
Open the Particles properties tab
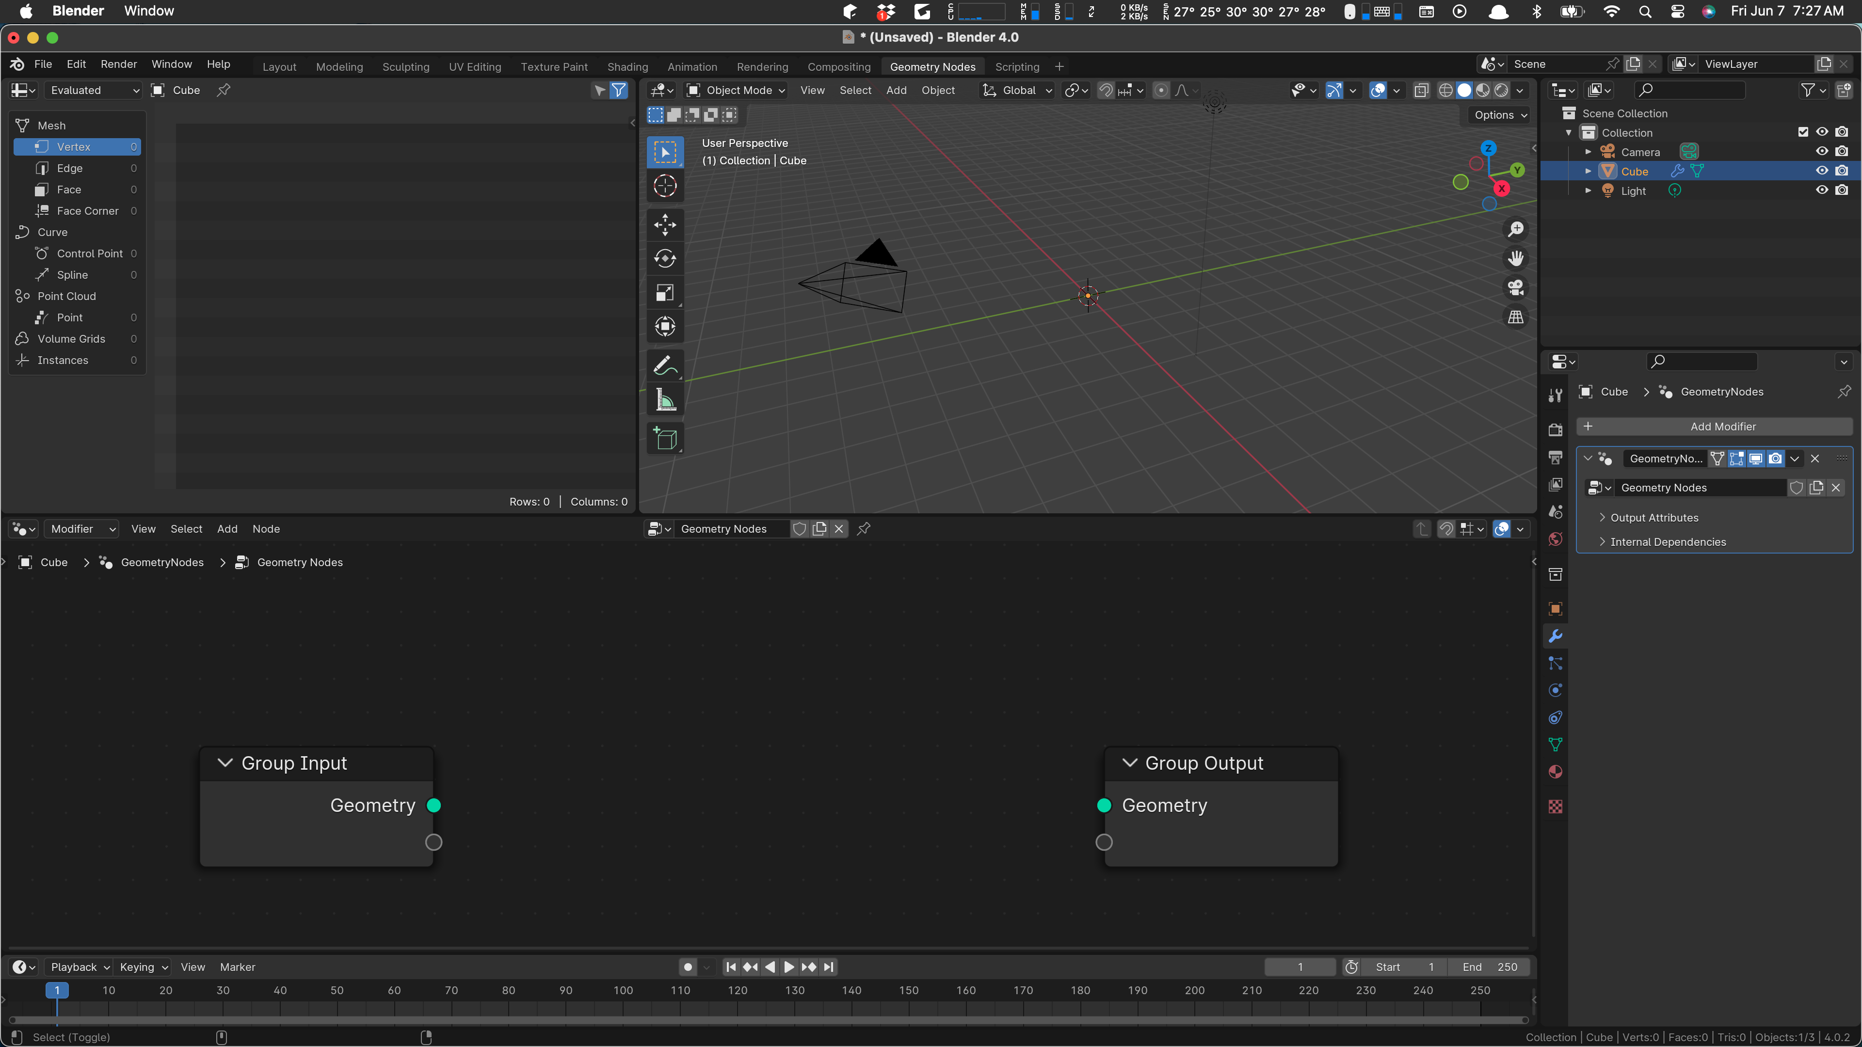tap(1556, 663)
